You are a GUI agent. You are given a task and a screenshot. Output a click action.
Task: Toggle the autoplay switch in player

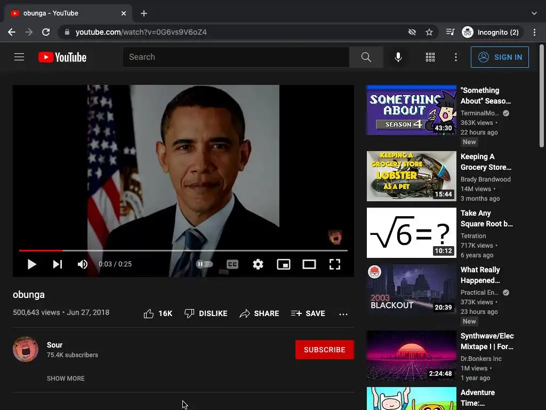coord(204,264)
